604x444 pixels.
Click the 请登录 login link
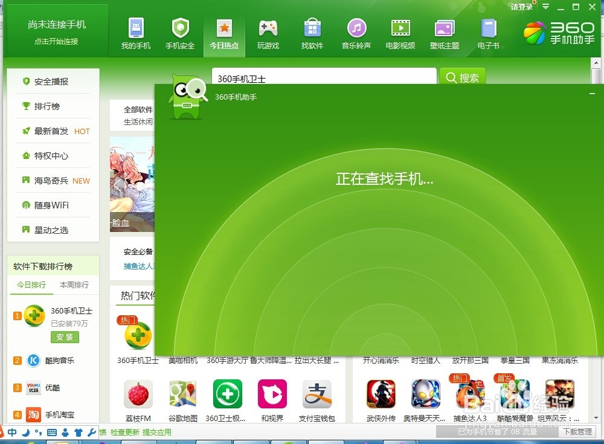[x=522, y=7]
